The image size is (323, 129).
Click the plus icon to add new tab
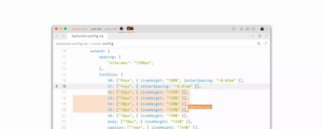pyautogui.click(x=253, y=36)
